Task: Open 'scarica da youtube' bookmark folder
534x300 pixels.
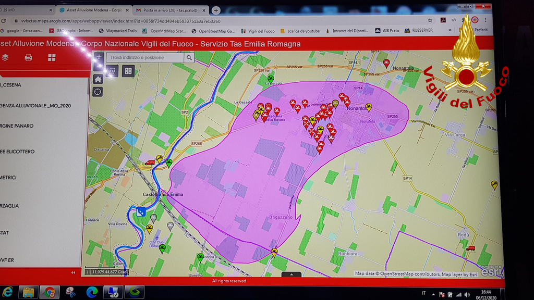Action: point(300,31)
